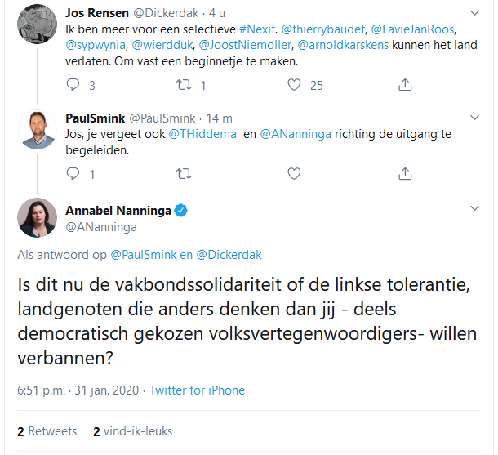Reply to PaulSmink's tweet
Image resolution: width=498 pixels, height=455 pixels.
73,173
